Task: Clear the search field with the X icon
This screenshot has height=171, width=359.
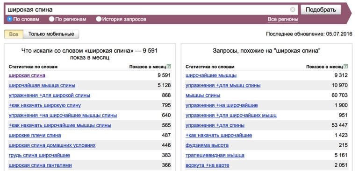Action: 293,10
